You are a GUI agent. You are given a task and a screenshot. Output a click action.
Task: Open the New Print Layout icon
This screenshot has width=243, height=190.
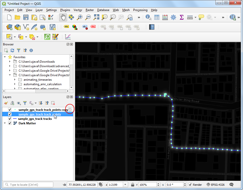(34, 17)
